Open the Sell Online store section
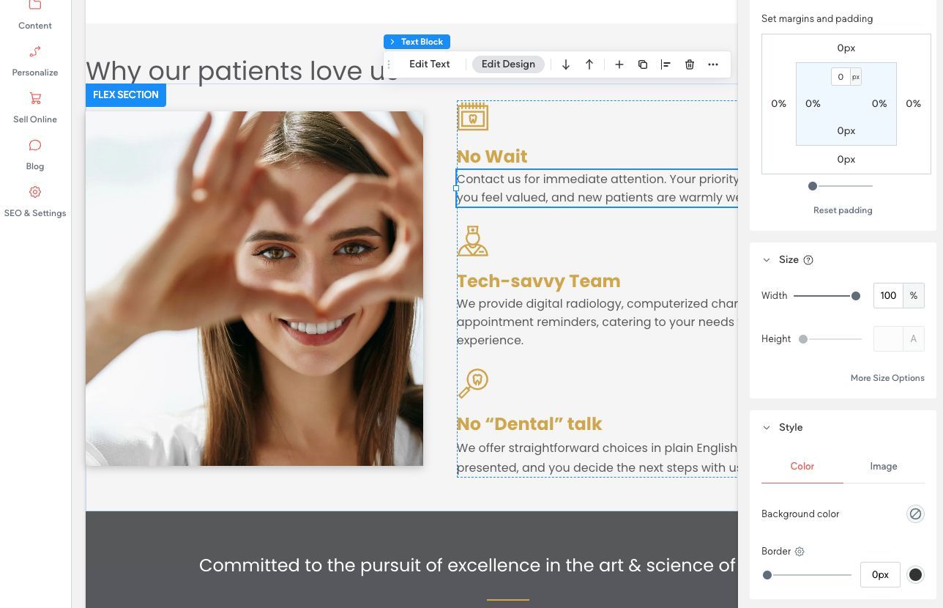943x608 pixels. [x=35, y=108]
